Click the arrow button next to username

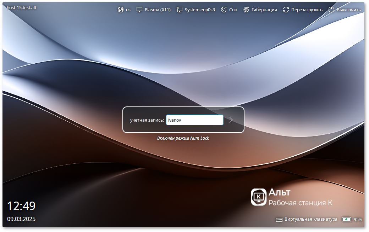pos(231,120)
